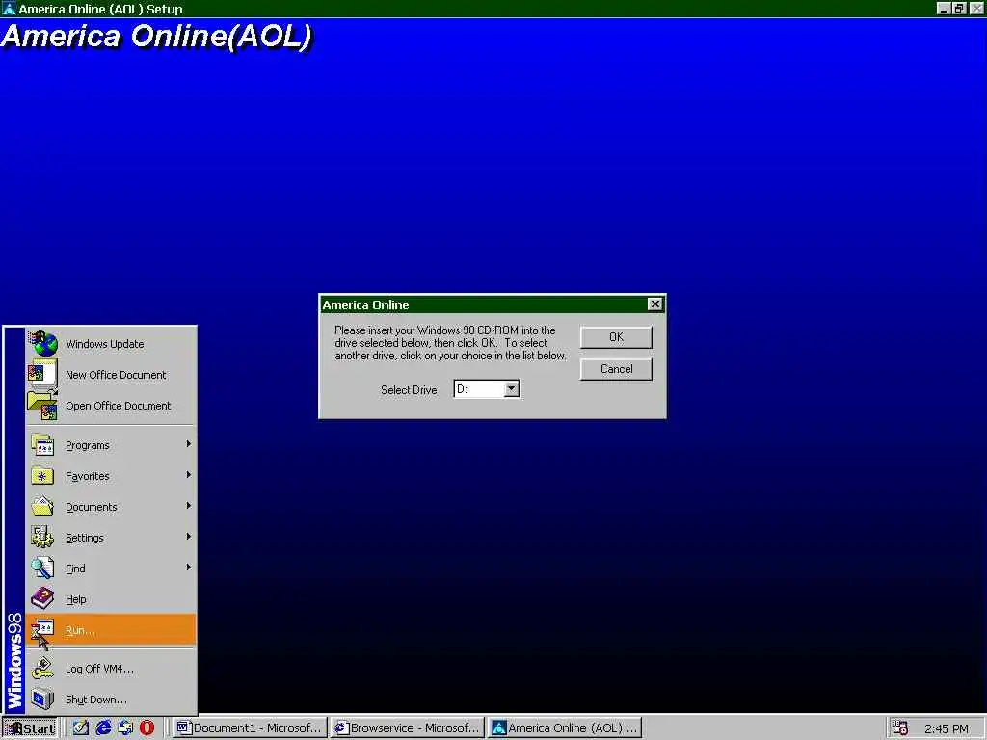Click the Help book icon
The height and width of the screenshot is (740, 987).
pos(42,598)
